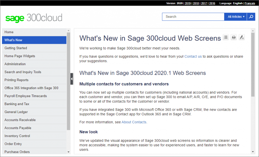Click the list icon beside the page title

pyautogui.click(x=226, y=37)
